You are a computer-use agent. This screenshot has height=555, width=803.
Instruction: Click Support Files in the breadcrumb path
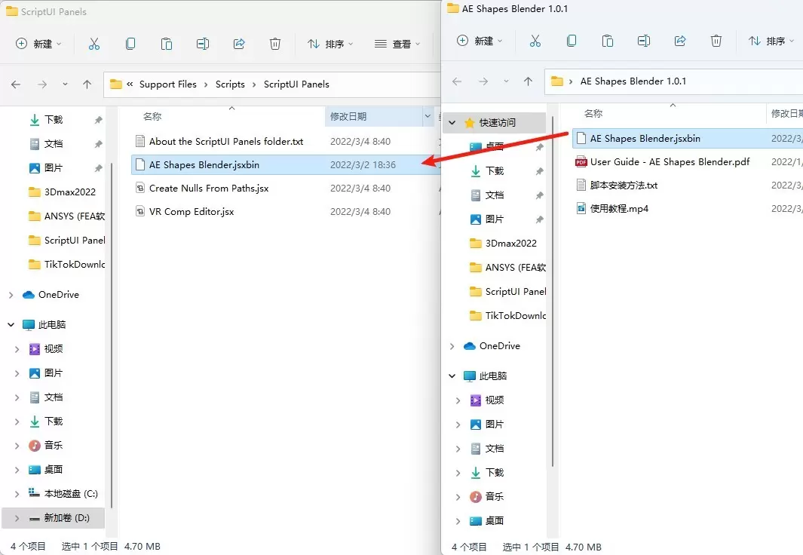(167, 84)
